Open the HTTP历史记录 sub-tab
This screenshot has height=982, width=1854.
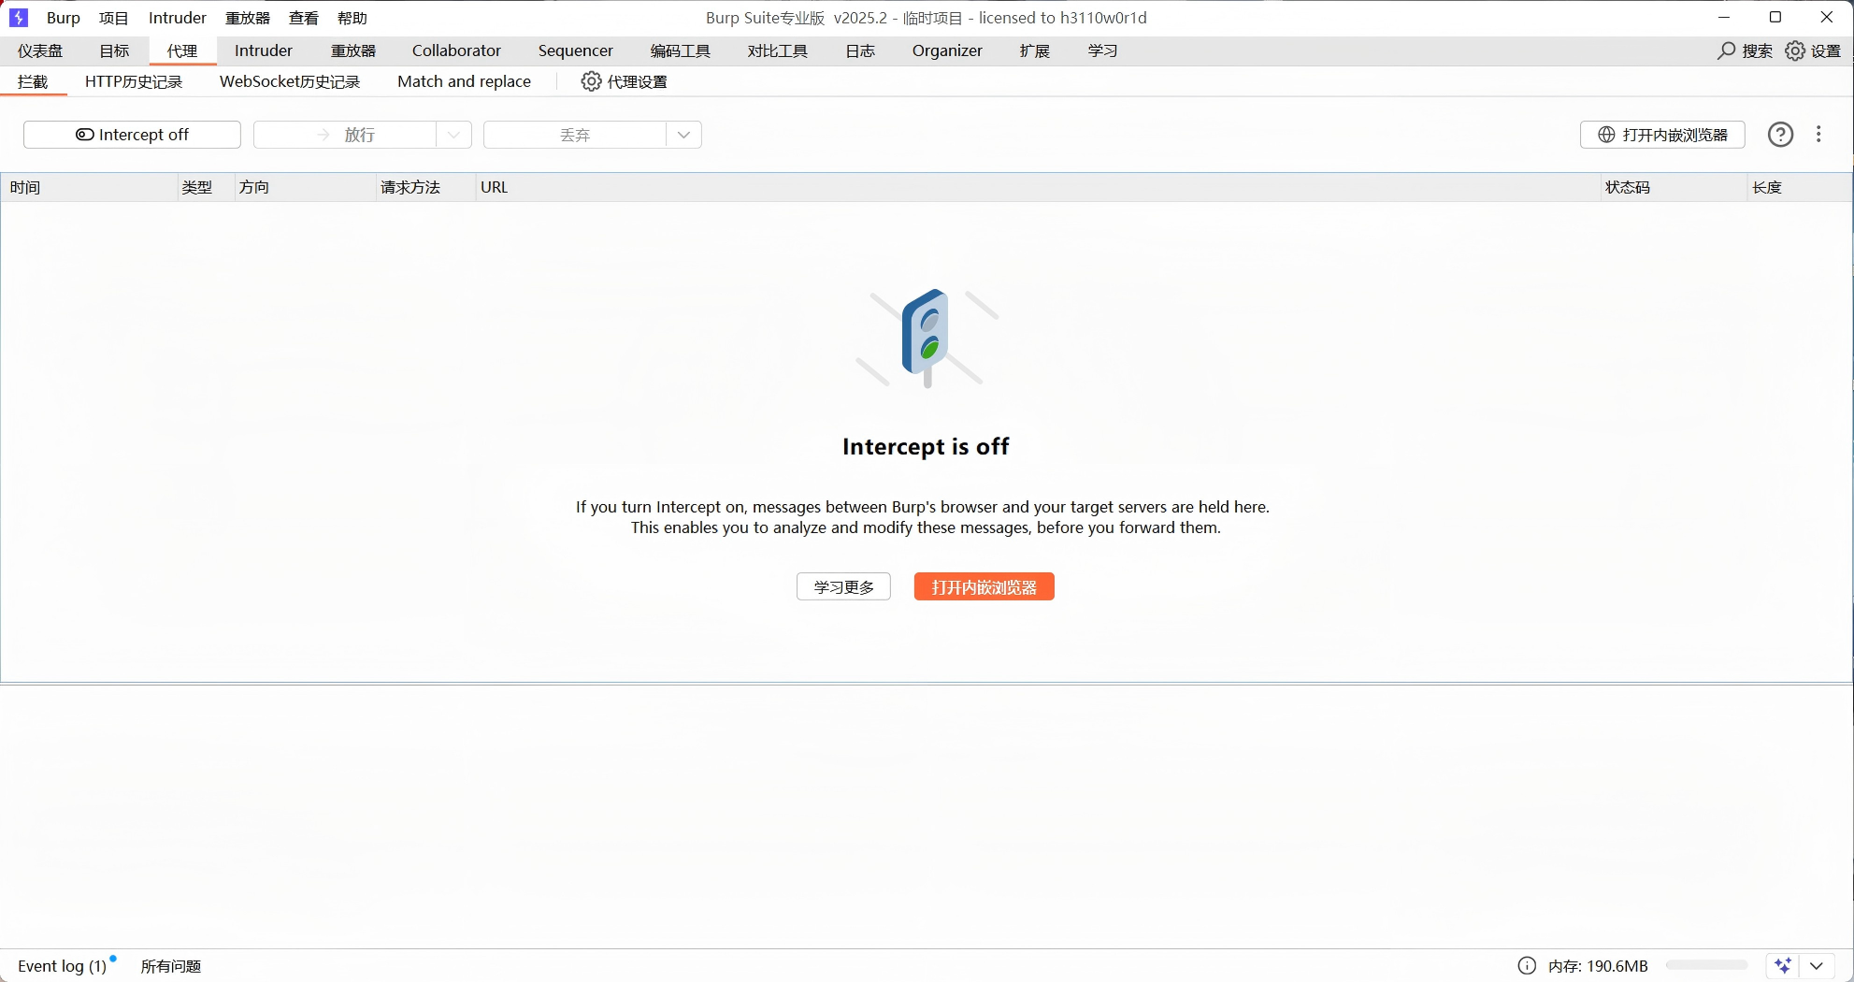coord(134,81)
